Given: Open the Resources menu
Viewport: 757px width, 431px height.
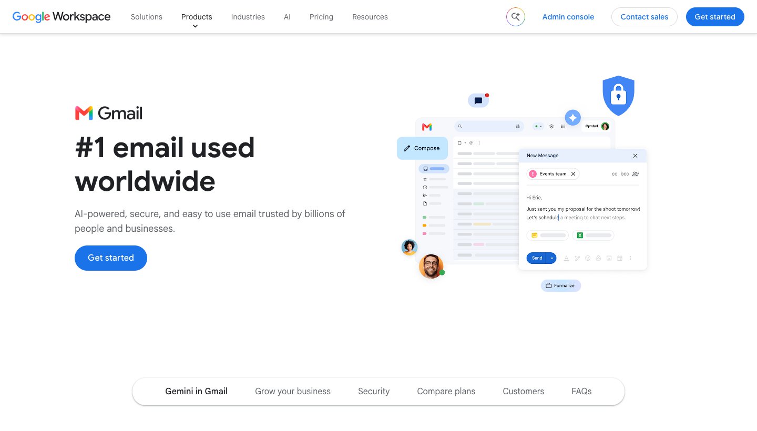Looking at the screenshot, I should coord(370,17).
